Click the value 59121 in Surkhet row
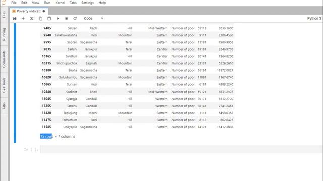 tap(202, 92)
